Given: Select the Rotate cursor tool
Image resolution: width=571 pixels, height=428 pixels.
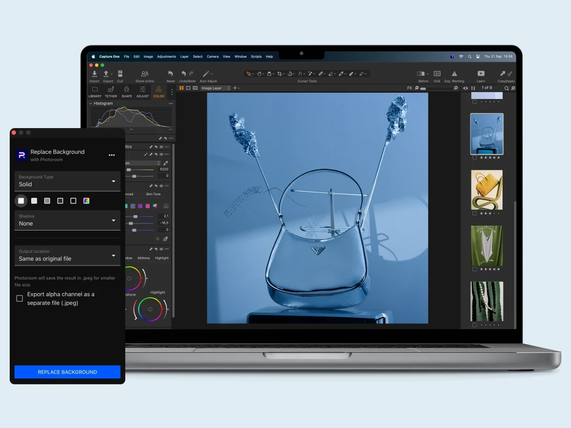Looking at the screenshot, I should pos(290,74).
